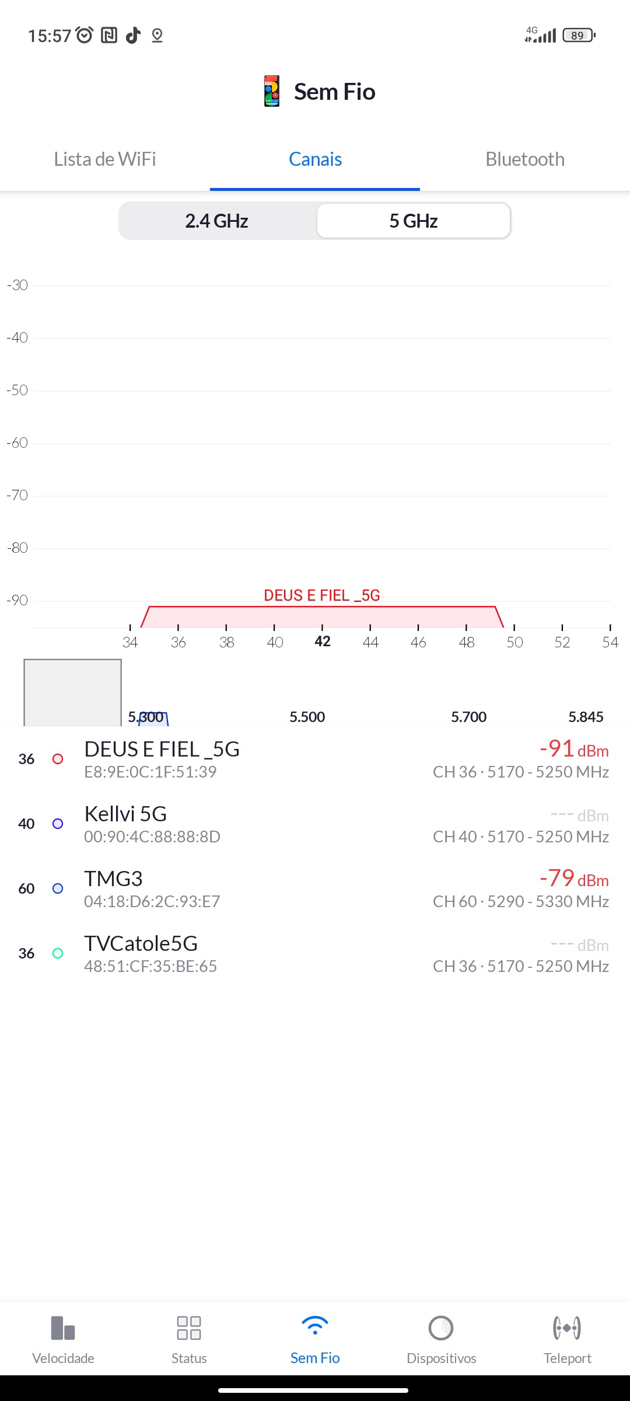This screenshot has height=1401, width=630.
Task: Switch to the Lista de WiFi tab
Action: 105,159
